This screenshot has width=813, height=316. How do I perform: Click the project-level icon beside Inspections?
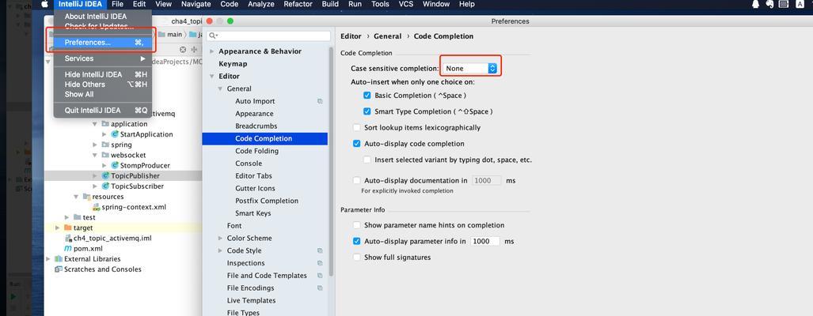[320, 263]
